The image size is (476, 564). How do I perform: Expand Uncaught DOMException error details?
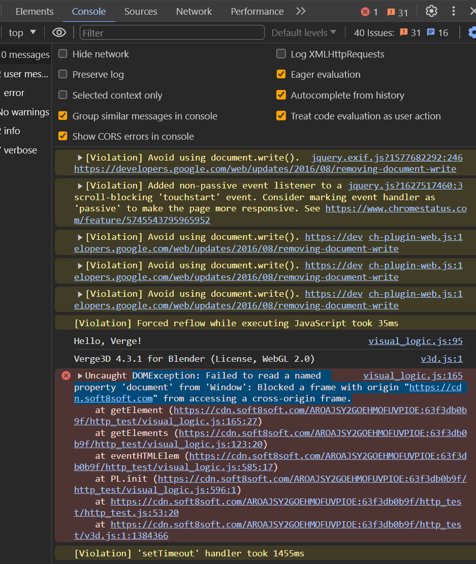[x=80, y=376]
